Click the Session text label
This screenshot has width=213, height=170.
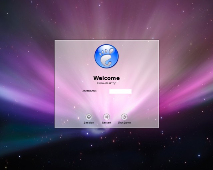(89, 123)
